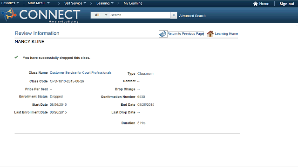Click the Home house icon in top bar
Viewport: 298px width, 167px height.
[x=256, y=4]
